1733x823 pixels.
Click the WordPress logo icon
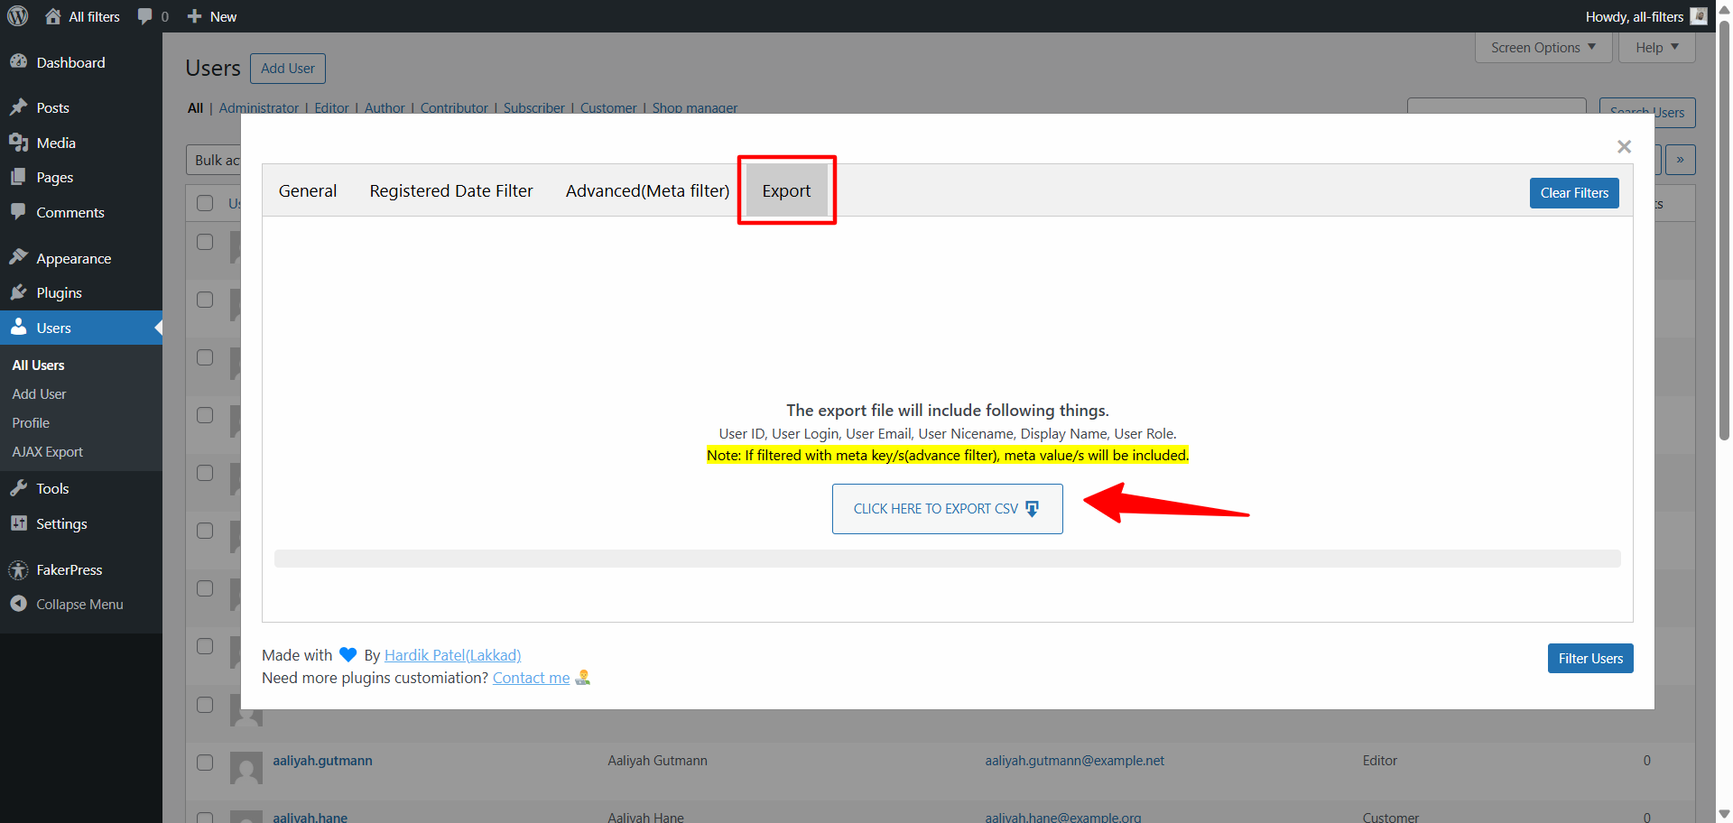click(x=18, y=16)
